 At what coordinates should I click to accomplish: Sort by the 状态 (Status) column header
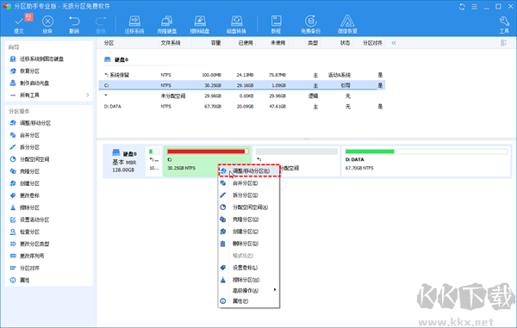coord(345,43)
